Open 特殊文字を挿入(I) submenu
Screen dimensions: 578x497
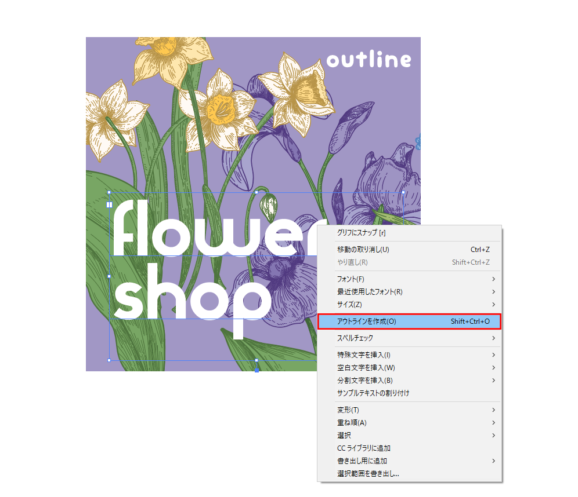click(409, 355)
